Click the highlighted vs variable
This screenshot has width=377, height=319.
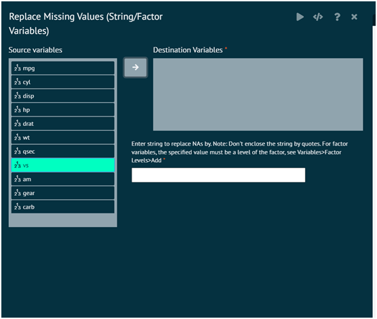tap(63, 165)
